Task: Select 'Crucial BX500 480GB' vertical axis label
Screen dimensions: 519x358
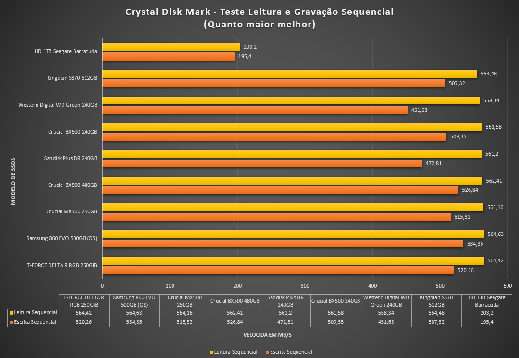Action: pyautogui.click(x=73, y=185)
